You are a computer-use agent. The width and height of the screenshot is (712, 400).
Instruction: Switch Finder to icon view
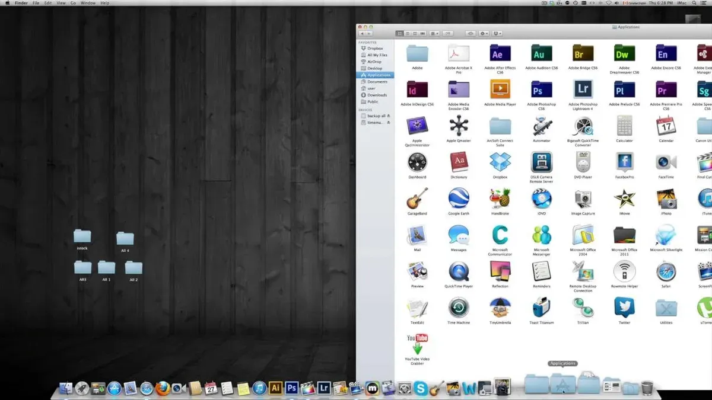click(x=400, y=34)
